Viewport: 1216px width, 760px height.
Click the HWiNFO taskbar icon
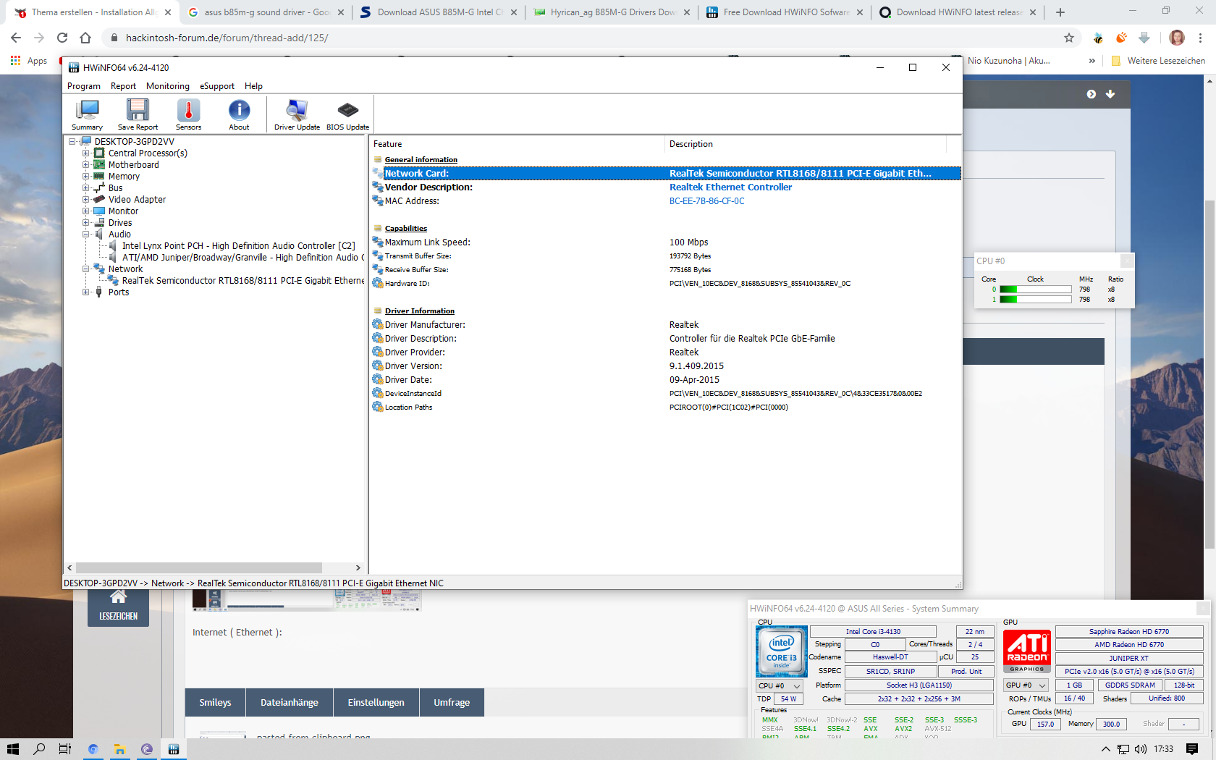pos(174,749)
